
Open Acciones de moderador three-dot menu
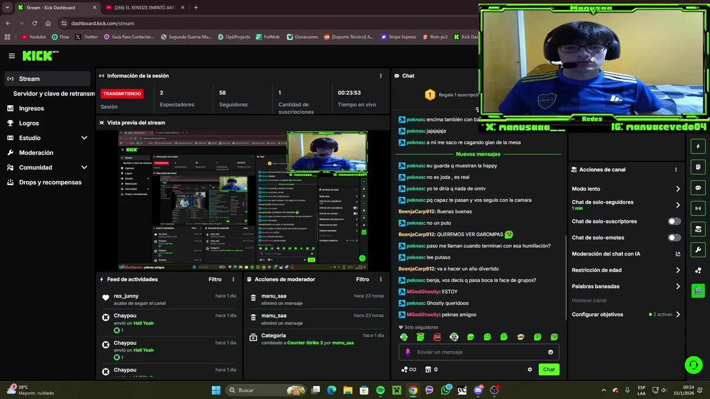[x=381, y=280]
